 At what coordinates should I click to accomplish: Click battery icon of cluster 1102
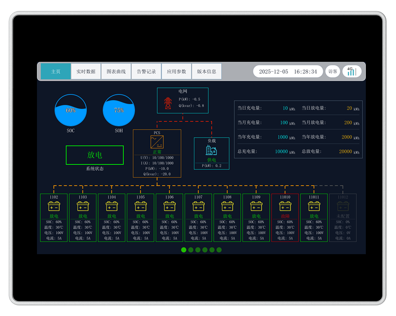54,206
